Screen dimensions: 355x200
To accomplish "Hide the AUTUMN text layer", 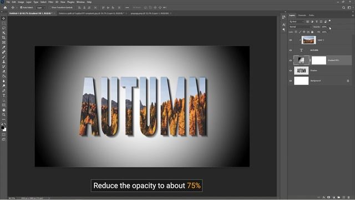I will coord(291,51).
